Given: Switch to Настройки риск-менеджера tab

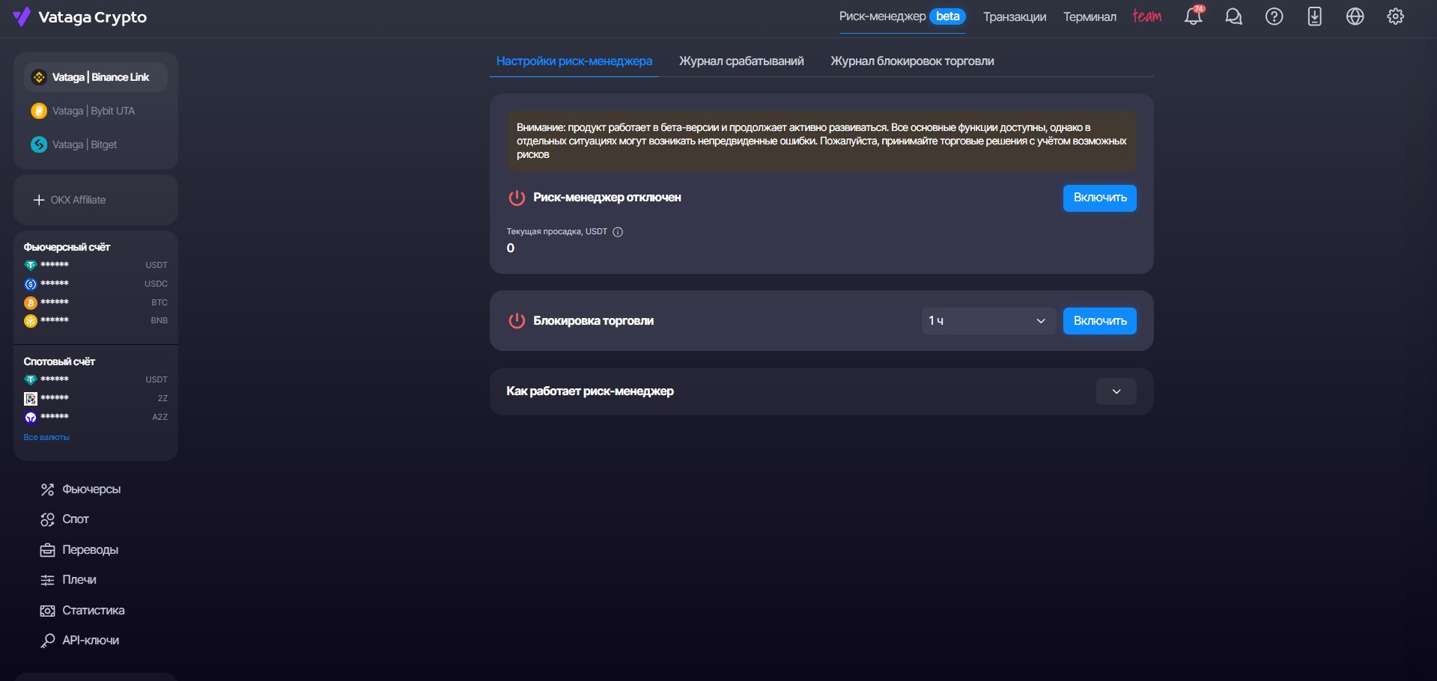Looking at the screenshot, I should (x=574, y=61).
